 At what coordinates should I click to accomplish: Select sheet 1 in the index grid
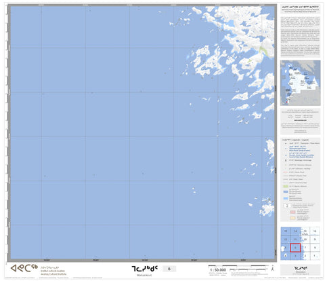(x=315, y=256)
